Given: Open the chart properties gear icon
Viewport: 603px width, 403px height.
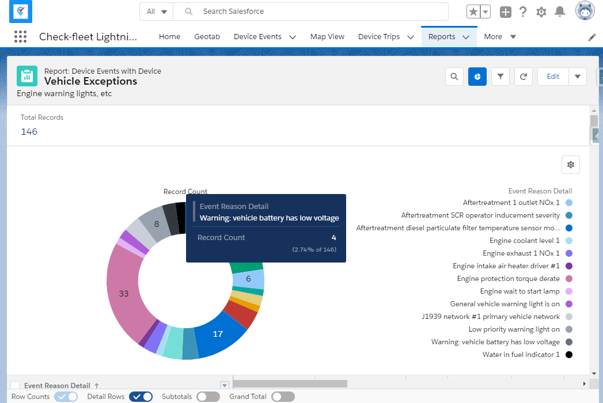Looking at the screenshot, I should point(570,164).
